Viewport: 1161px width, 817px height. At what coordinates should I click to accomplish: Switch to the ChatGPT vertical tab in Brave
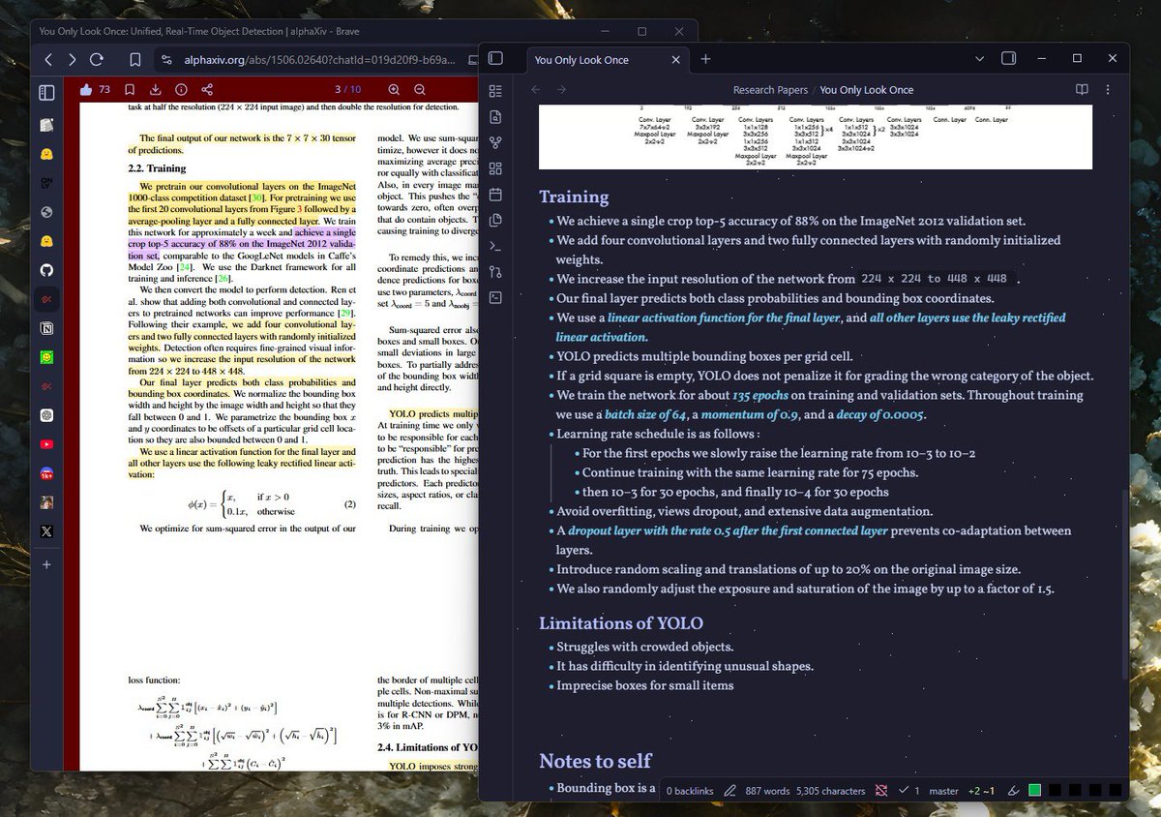coord(46,415)
